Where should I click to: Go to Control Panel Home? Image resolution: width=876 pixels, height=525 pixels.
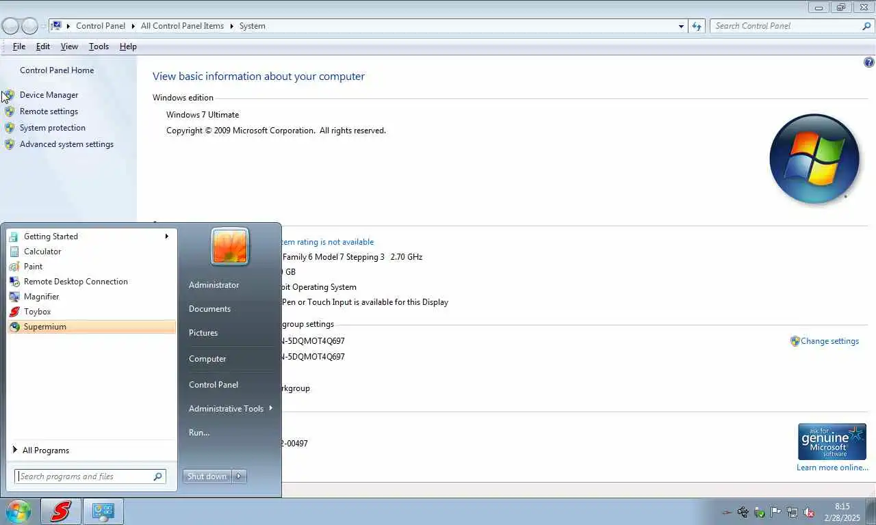tap(57, 70)
